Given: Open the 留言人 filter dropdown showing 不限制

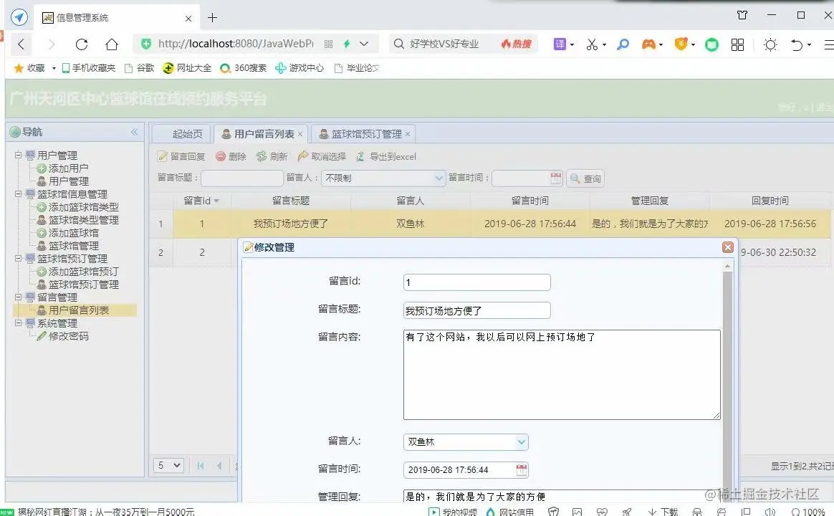Looking at the screenshot, I should (439, 178).
